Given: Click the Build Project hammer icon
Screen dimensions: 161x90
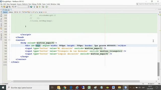Looking at the screenshot, I should (x=34, y=7).
